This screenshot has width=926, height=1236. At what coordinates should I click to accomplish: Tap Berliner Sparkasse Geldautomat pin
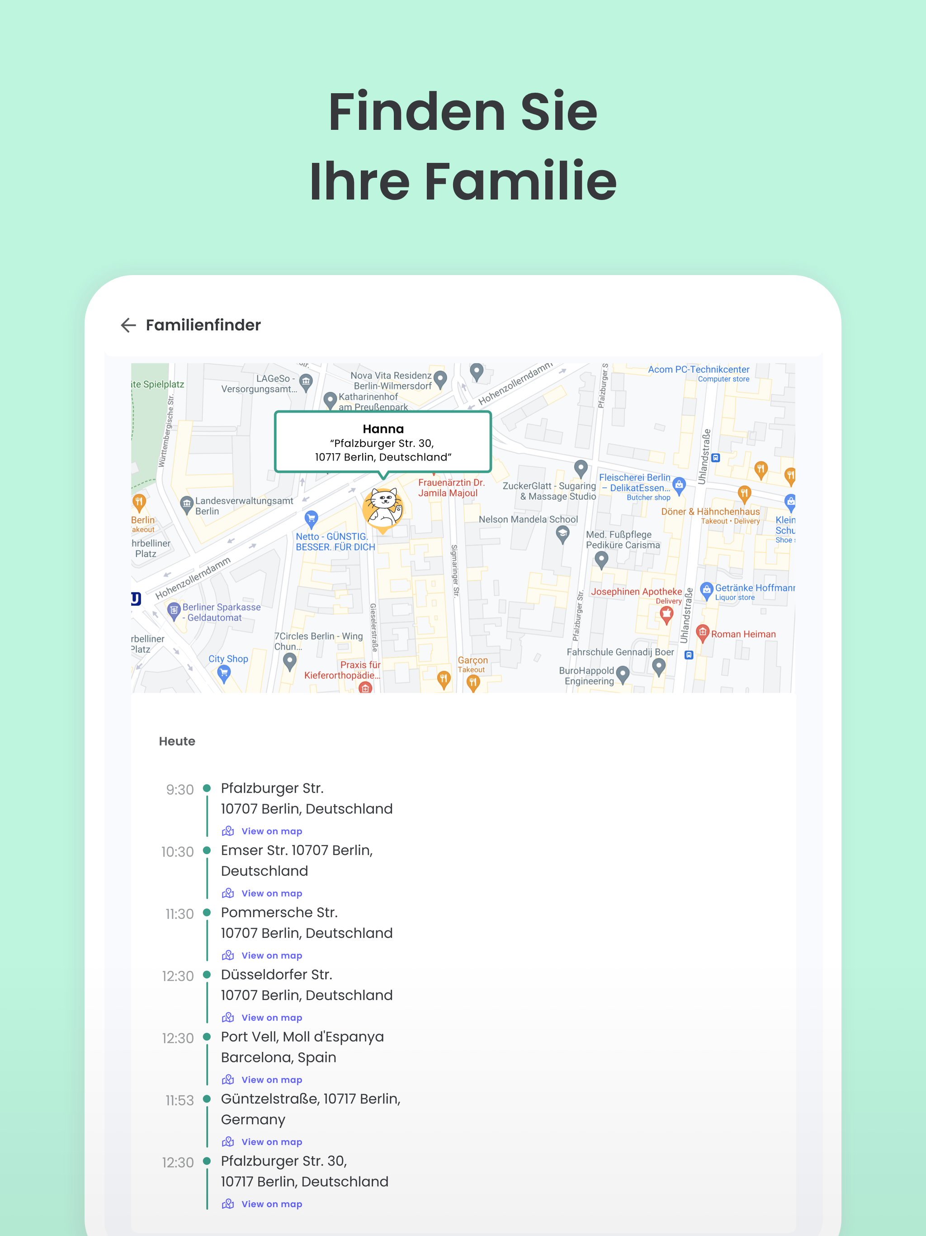point(174,612)
